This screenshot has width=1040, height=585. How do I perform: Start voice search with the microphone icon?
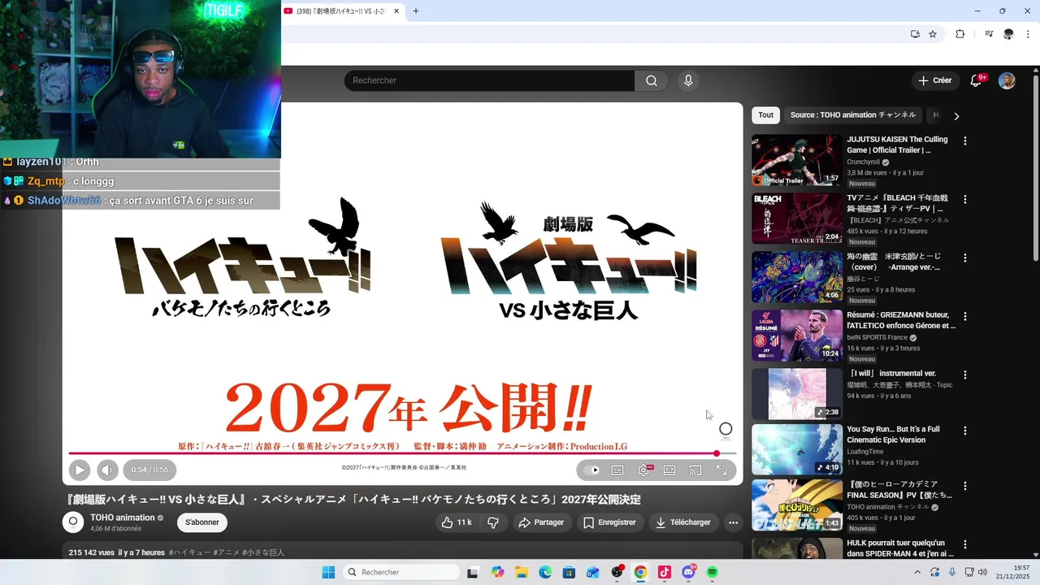[688, 80]
